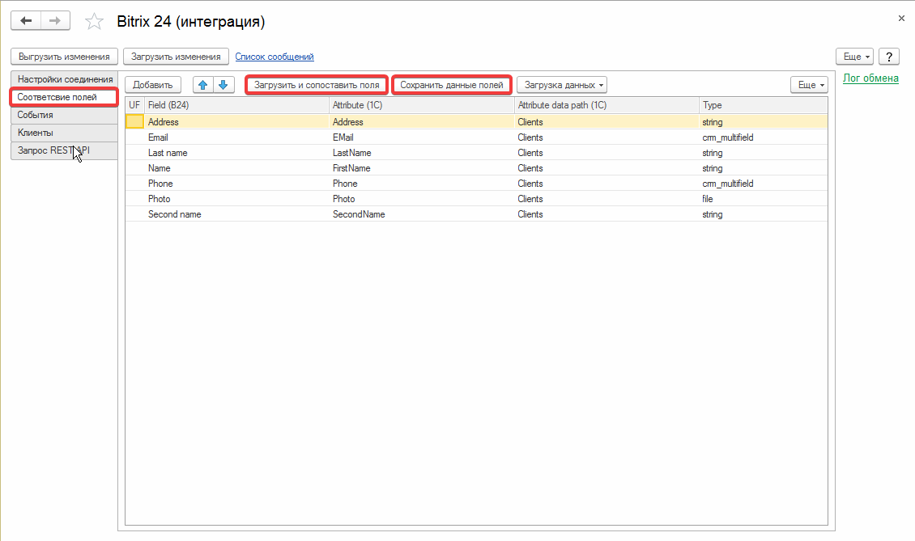Click the Выгрузить изменения button
Image resolution: width=915 pixels, height=541 pixels.
pyautogui.click(x=64, y=57)
